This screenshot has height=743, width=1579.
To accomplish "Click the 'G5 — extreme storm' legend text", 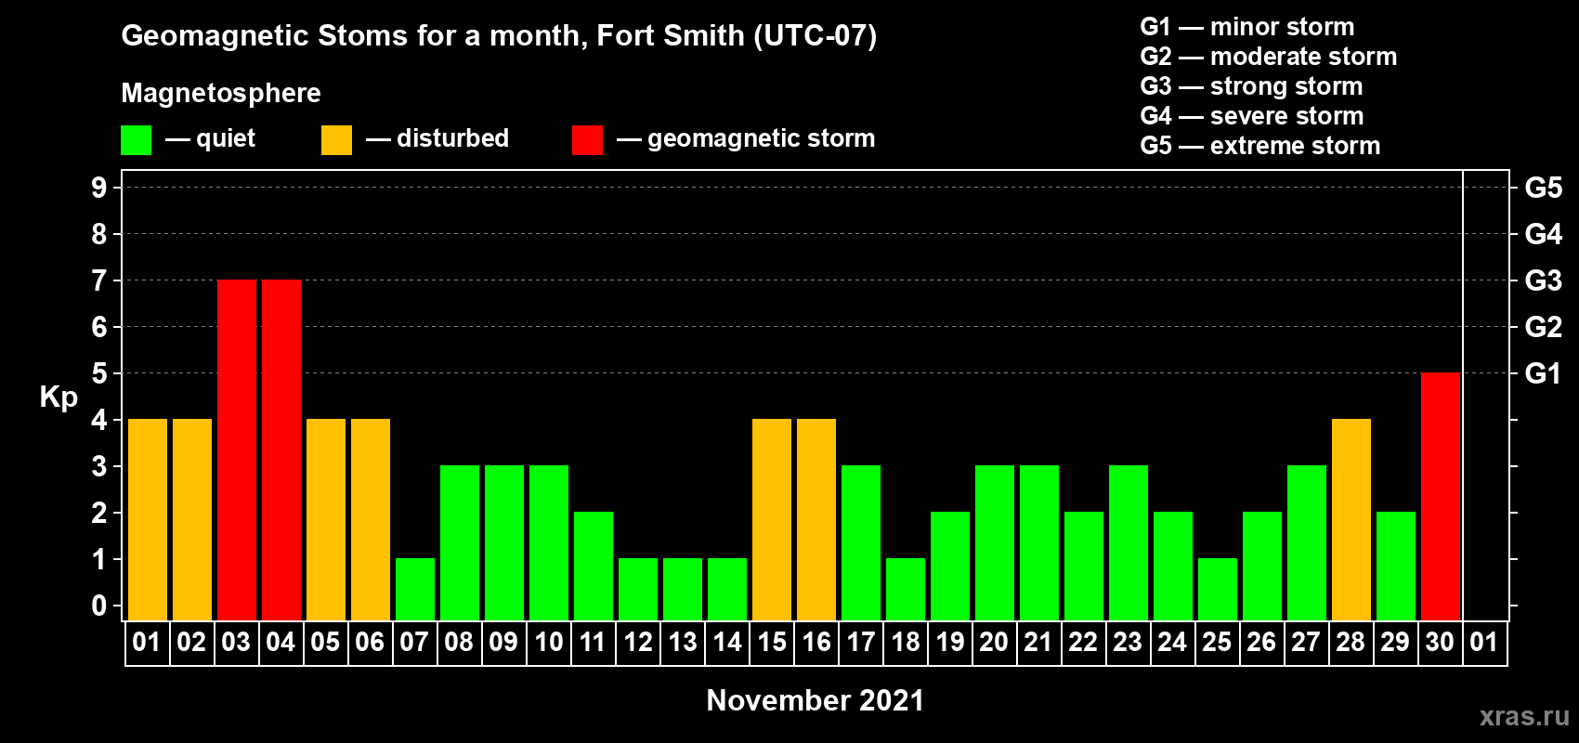I will 1260,146.
